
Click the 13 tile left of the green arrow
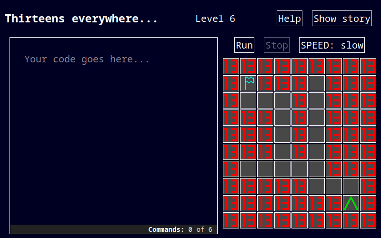[334, 203]
